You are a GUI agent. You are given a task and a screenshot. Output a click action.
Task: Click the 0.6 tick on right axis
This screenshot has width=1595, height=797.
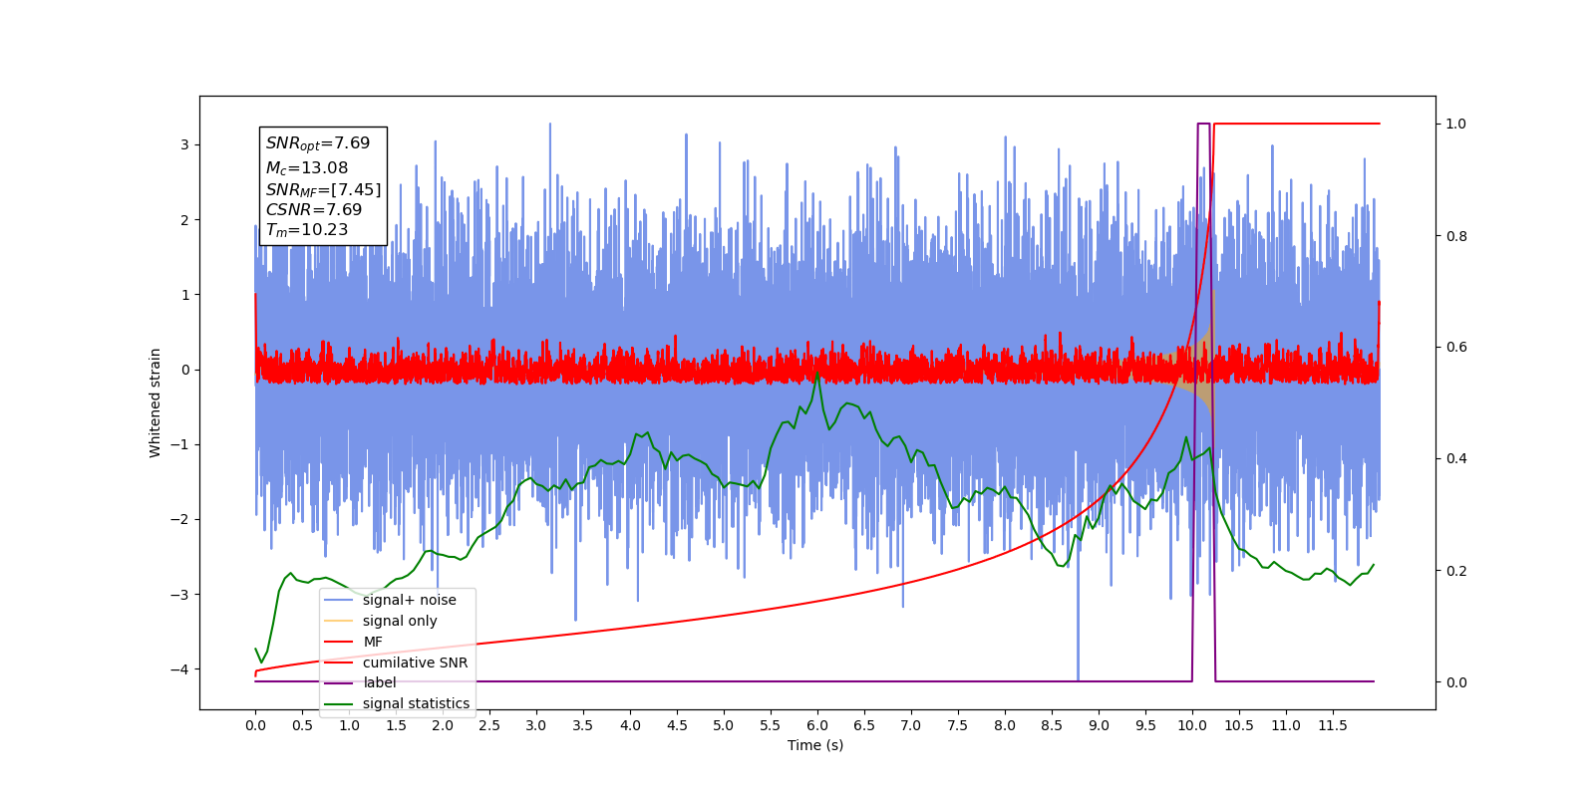[x=1456, y=348]
